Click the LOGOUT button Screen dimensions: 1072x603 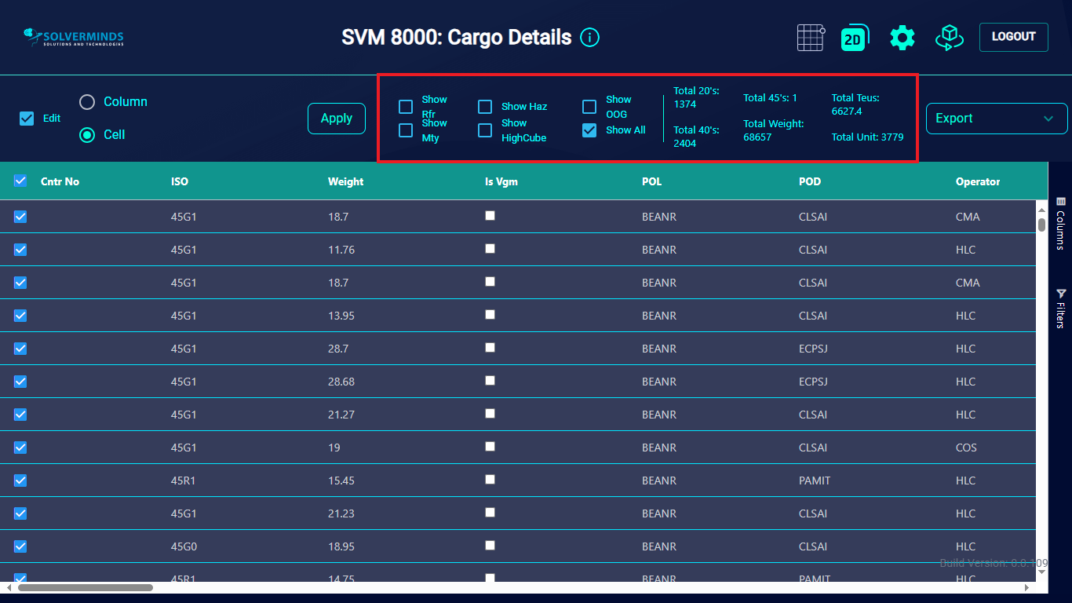click(x=1013, y=37)
